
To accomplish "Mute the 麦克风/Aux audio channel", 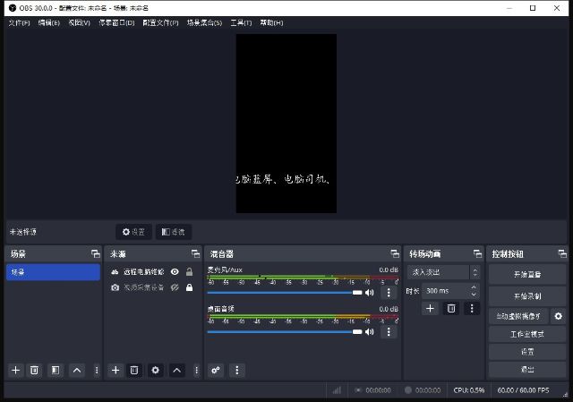I will point(370,293).
